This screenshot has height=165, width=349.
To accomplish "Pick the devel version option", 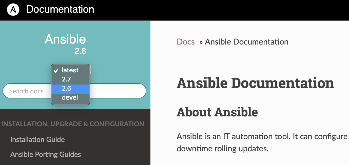I will click(70, 98).
